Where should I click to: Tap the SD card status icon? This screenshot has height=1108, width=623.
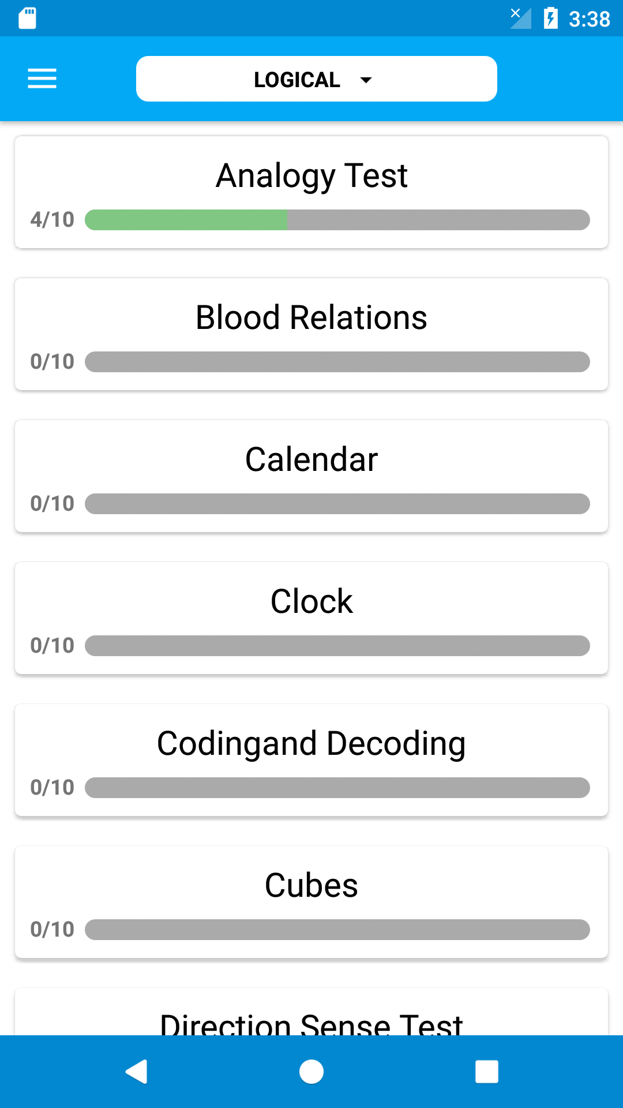click(27, 18)
